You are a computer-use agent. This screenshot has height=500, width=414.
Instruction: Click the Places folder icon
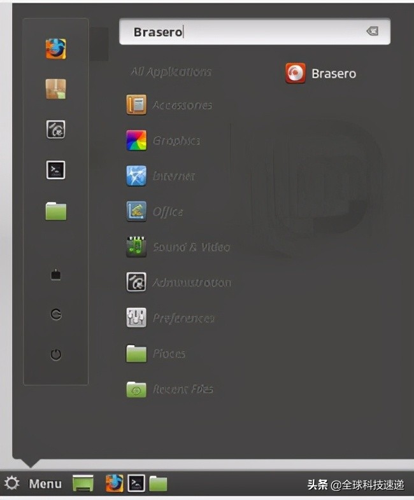(136, 353)
